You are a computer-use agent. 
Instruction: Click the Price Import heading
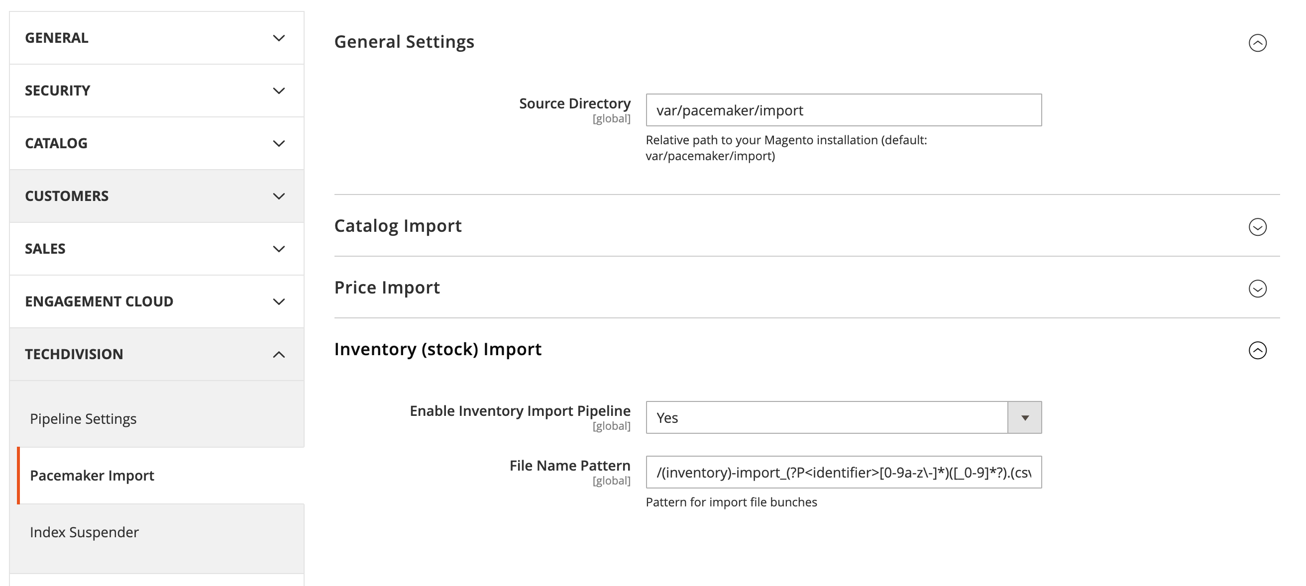(387, 288)
